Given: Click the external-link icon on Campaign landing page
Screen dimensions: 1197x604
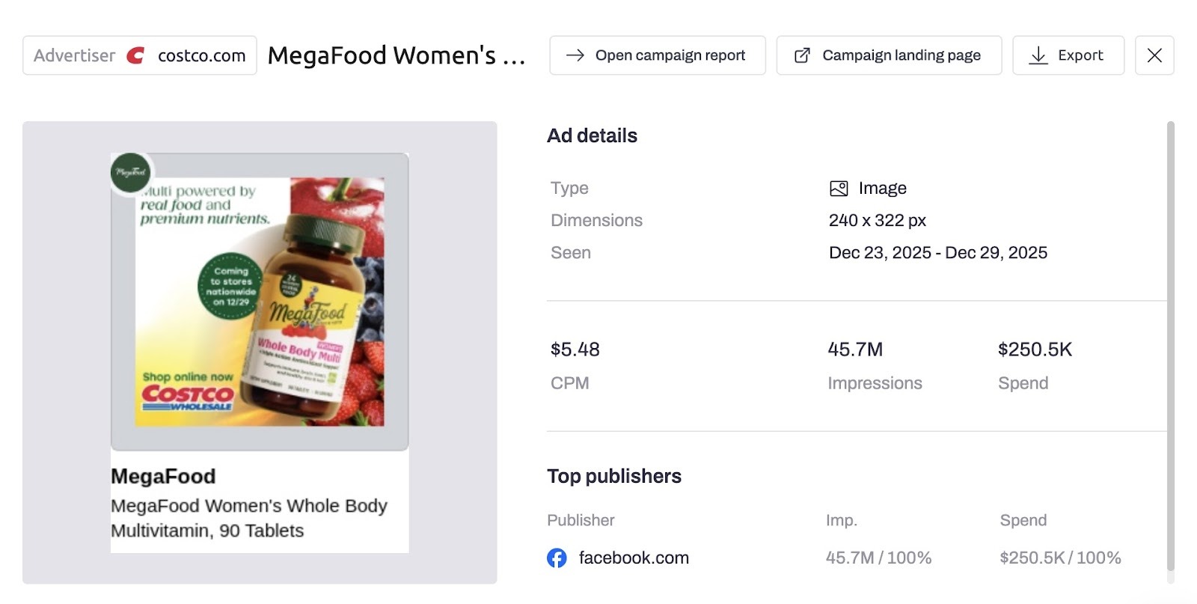Looking at the screenshot, I should pos(802,55).
